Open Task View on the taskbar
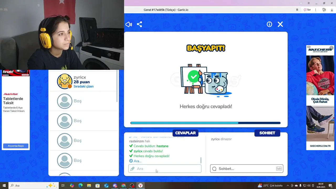Viewport: 336px width, 189px height. [x=63, y=186]
